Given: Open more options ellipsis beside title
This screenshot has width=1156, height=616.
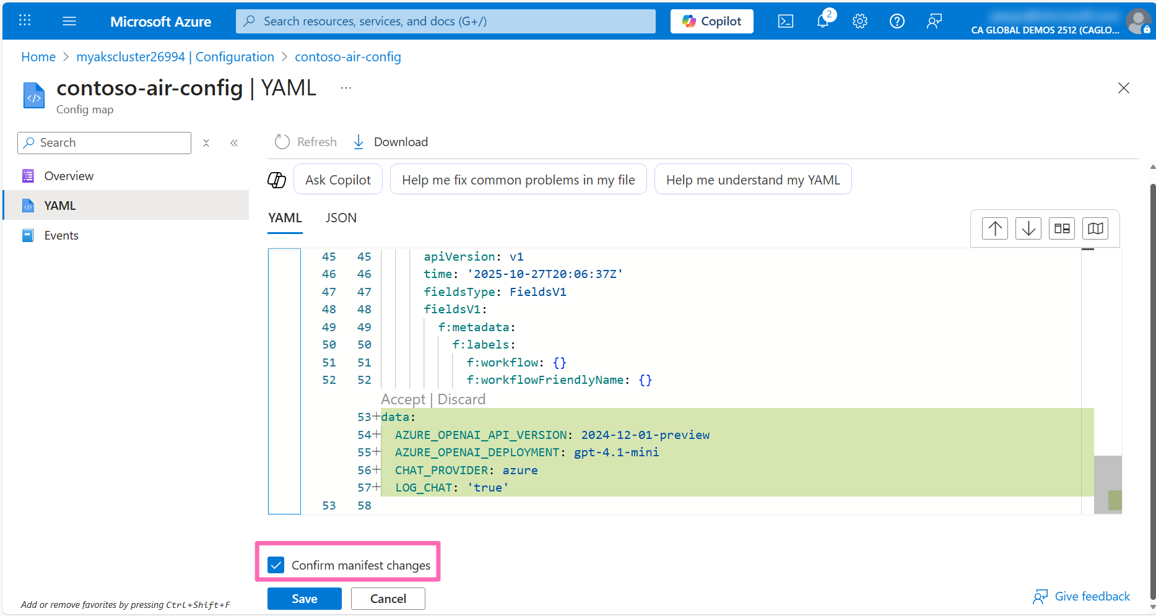Looking at the screenshot, I should click(346, 88).
